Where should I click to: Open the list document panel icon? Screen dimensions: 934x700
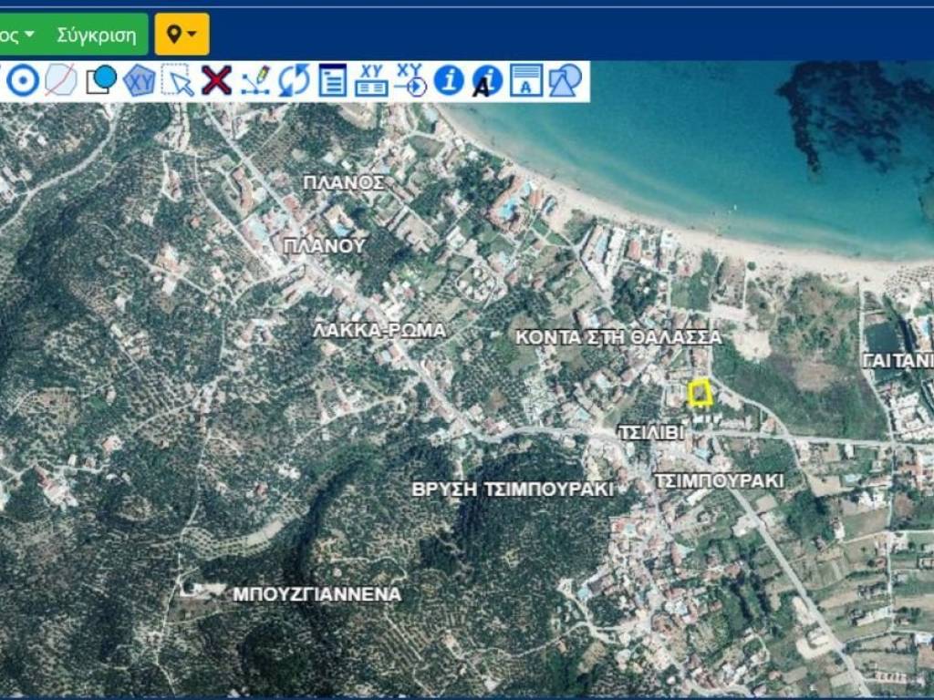(x=332, y=81)
